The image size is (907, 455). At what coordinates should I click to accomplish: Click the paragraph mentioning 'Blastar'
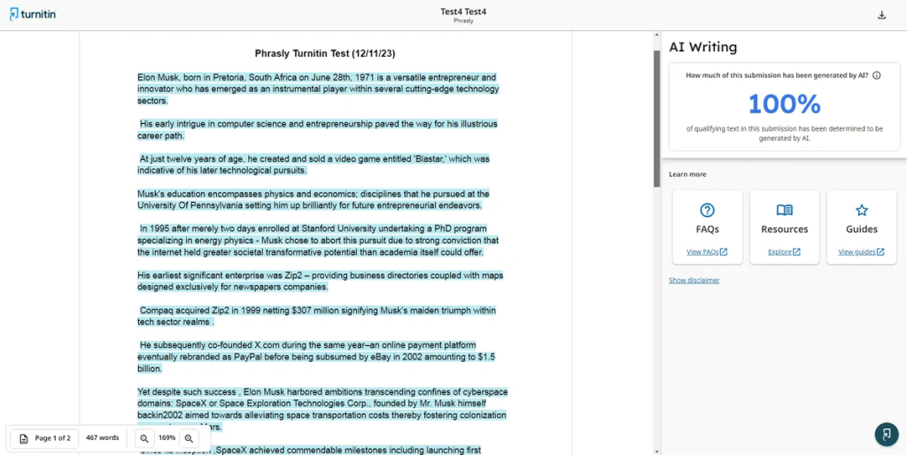tap(314, 165)
